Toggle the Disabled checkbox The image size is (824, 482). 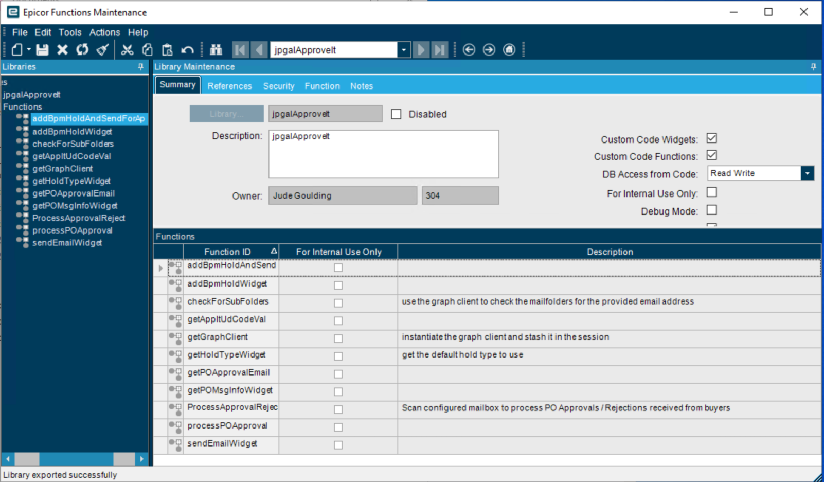point(396,114)
